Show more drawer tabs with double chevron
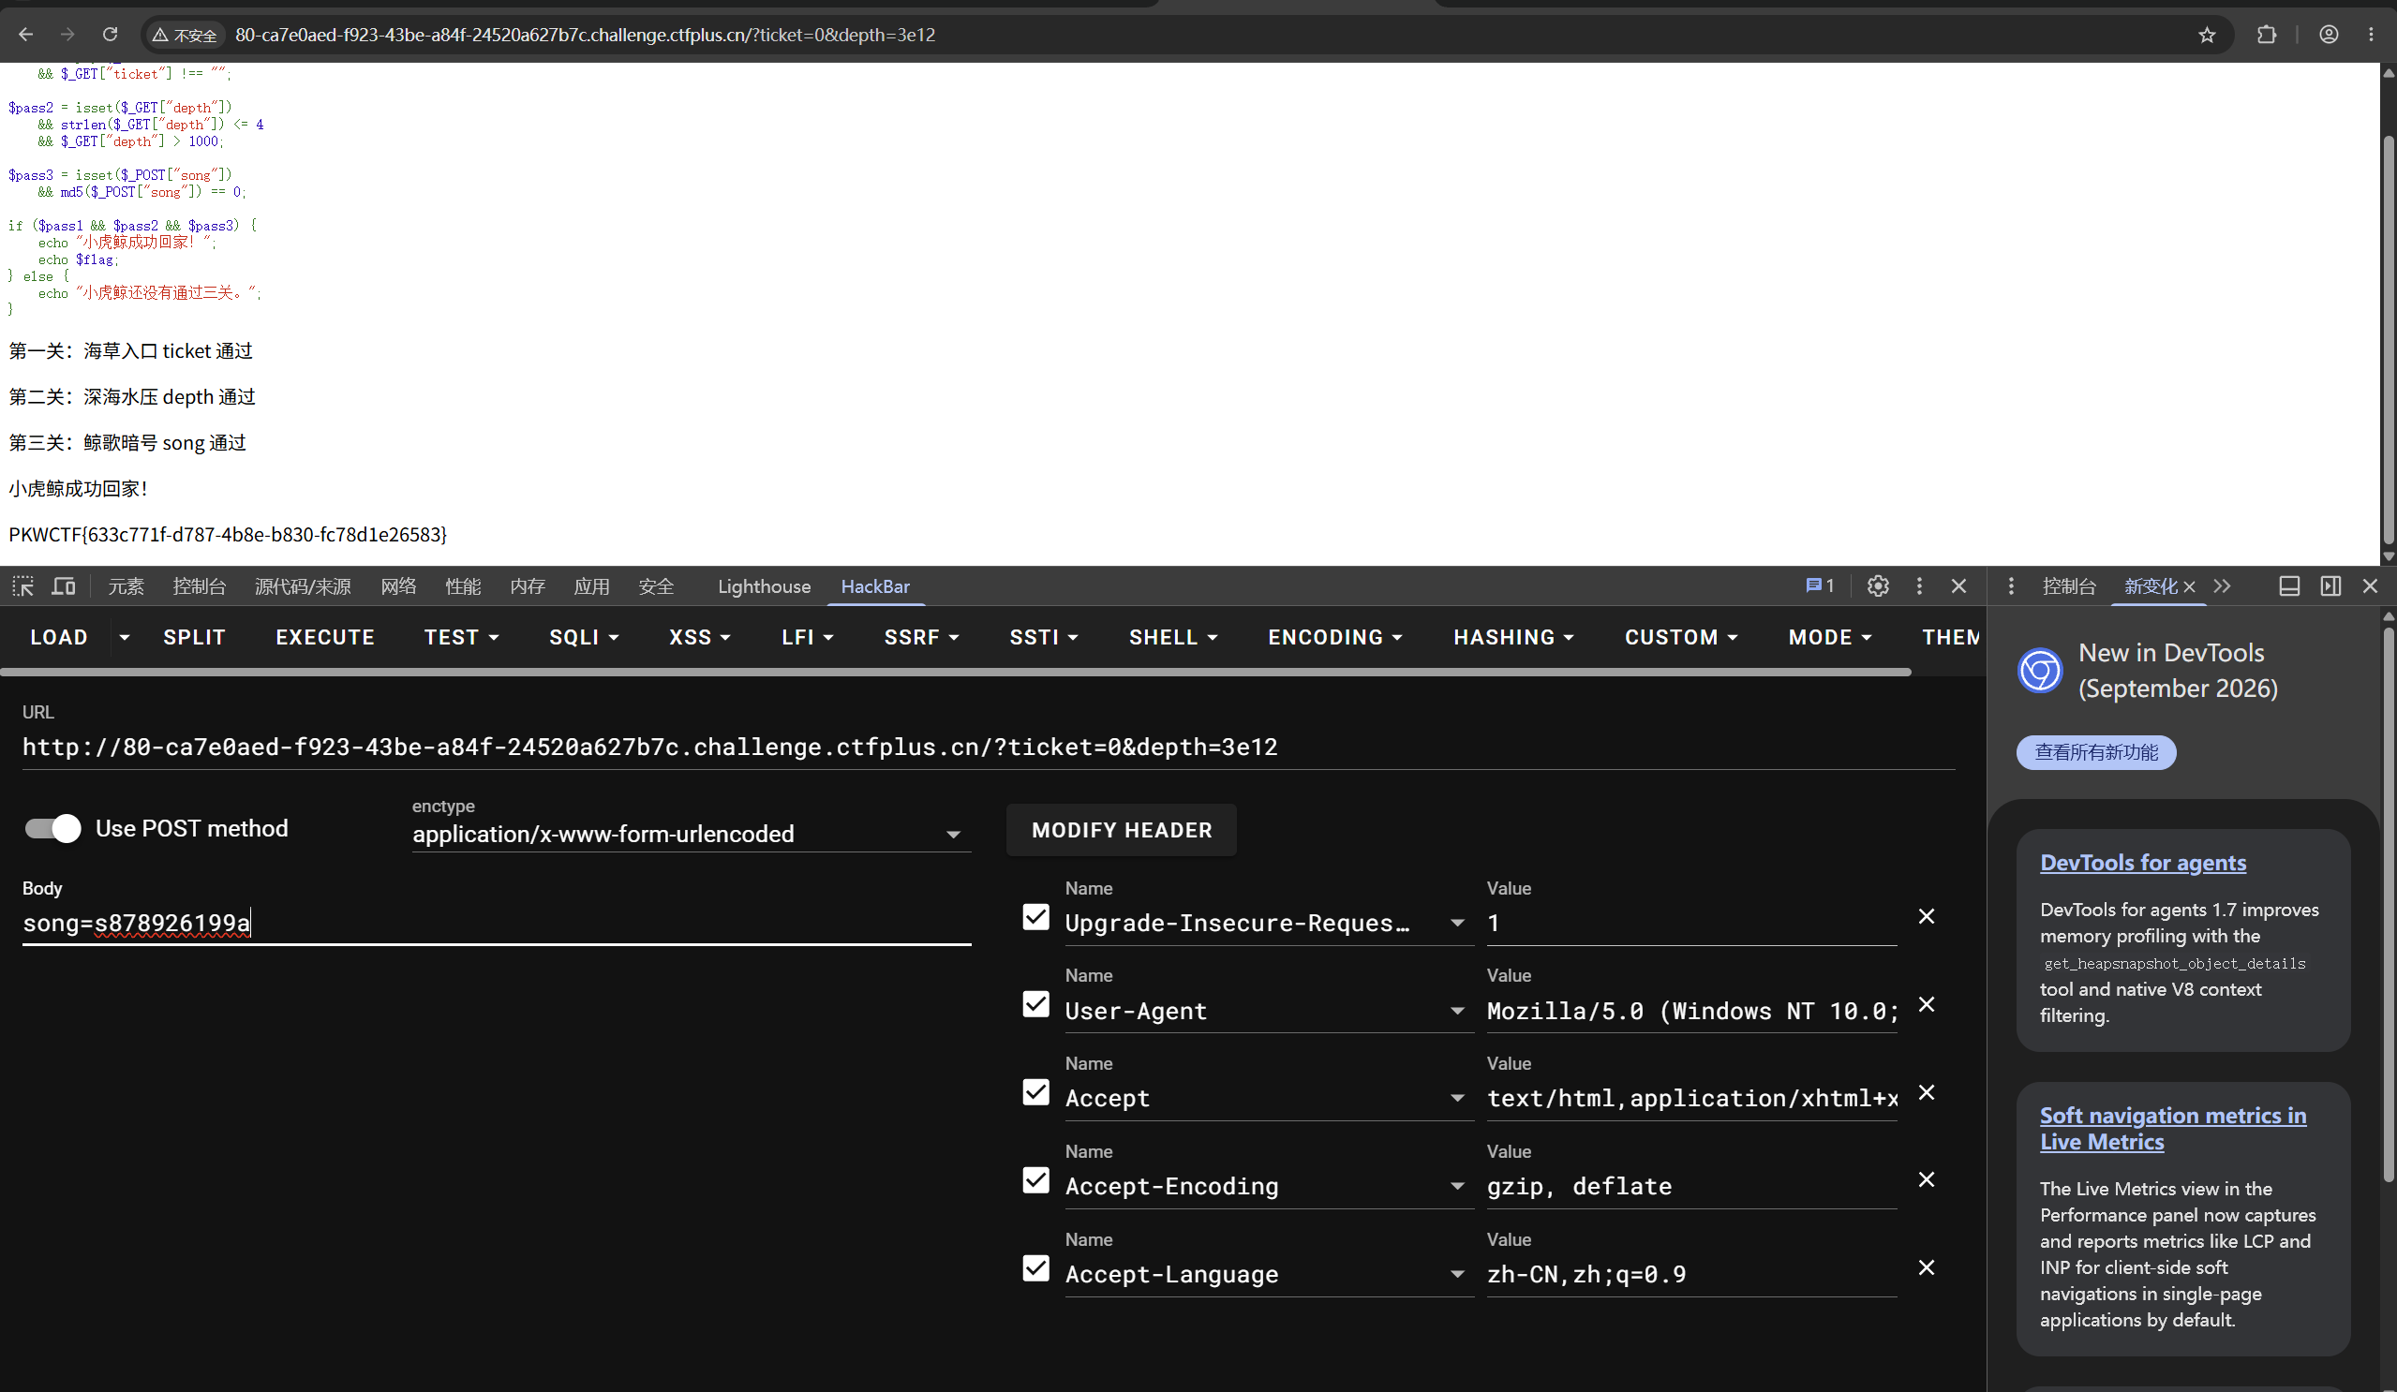 click(2222, 586)
